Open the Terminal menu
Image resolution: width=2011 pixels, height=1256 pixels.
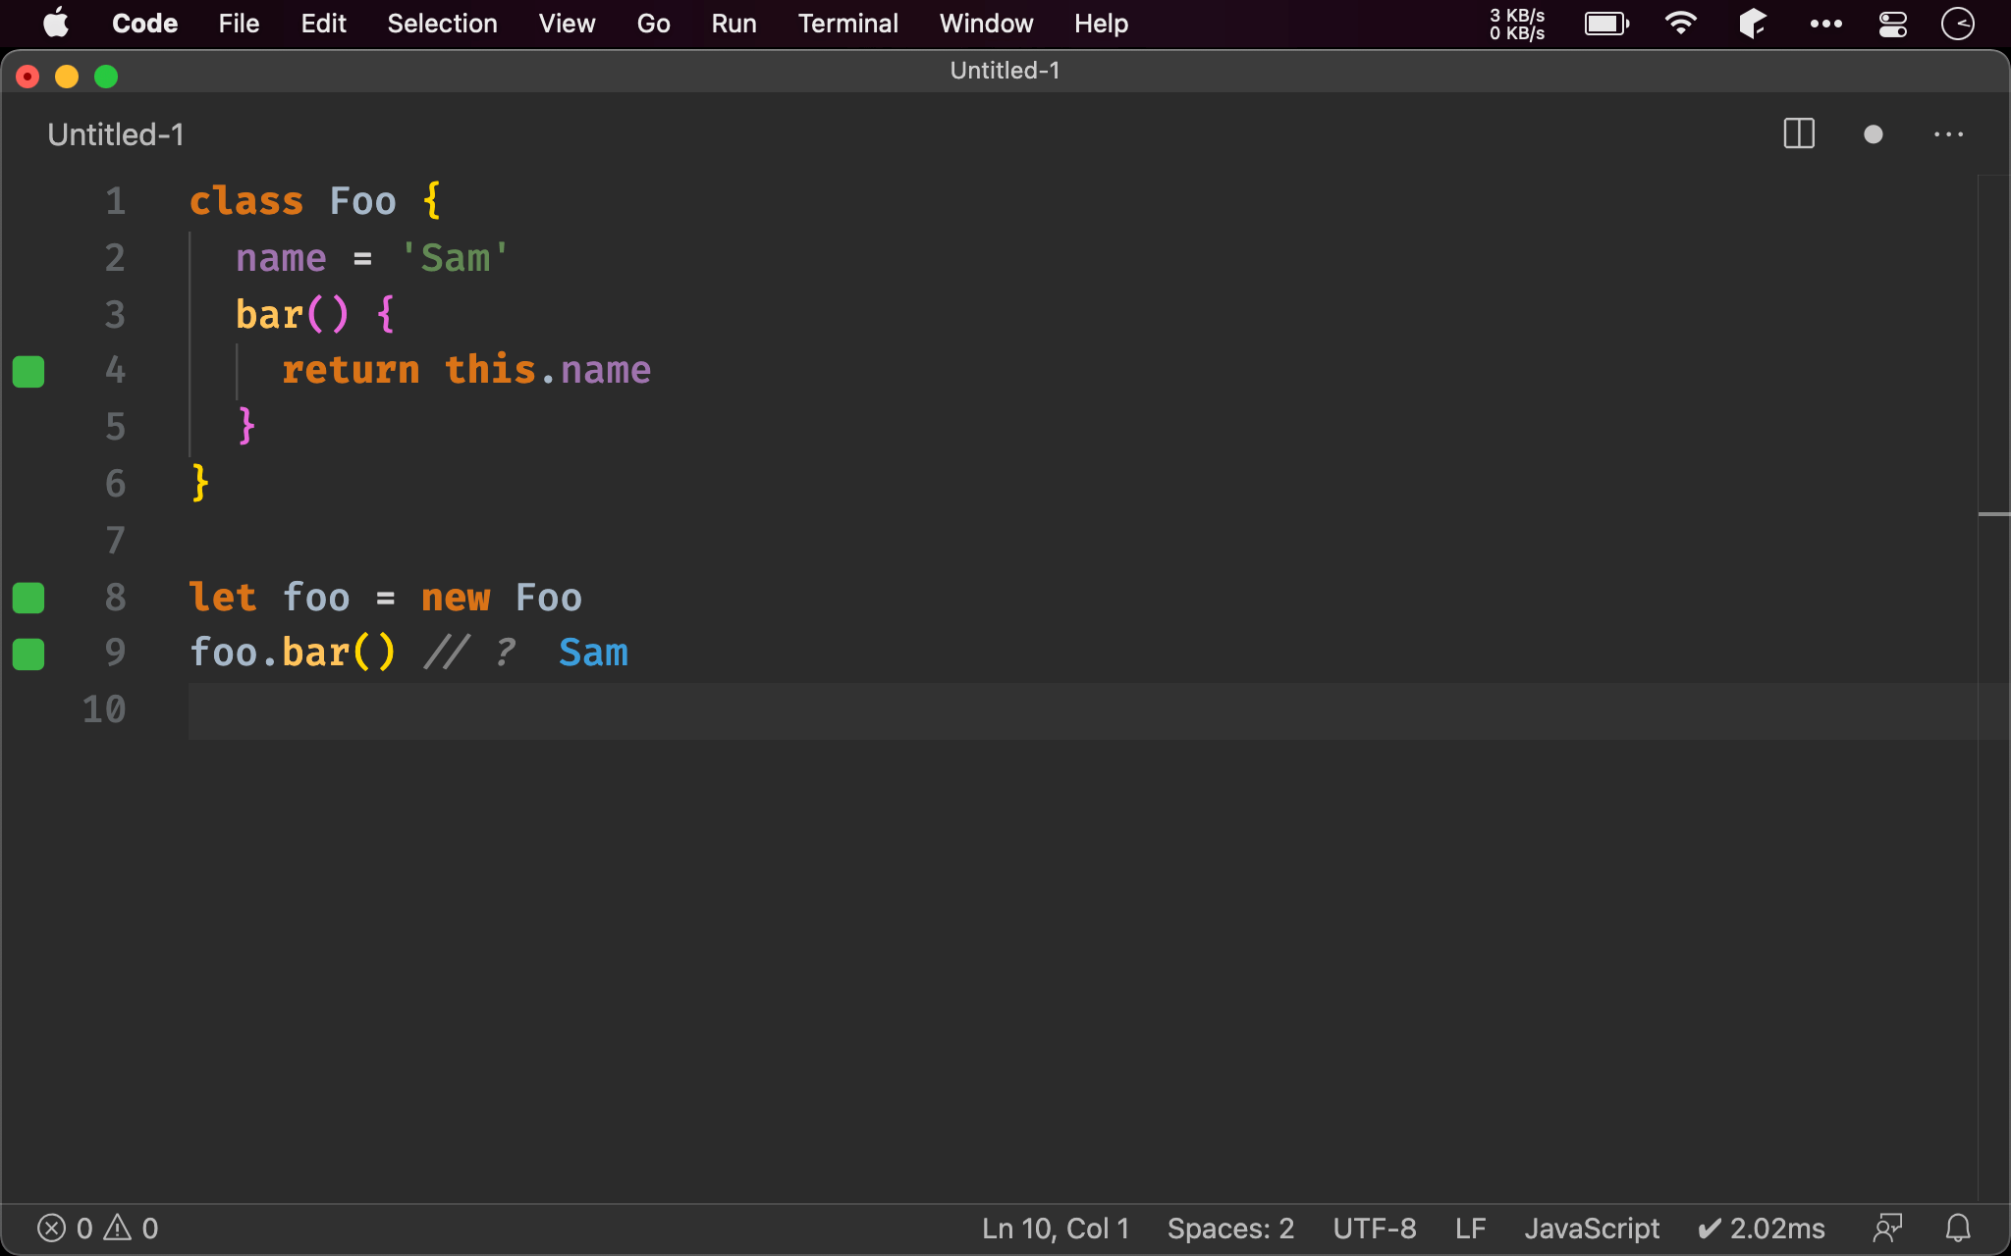(x=846, y=24)
